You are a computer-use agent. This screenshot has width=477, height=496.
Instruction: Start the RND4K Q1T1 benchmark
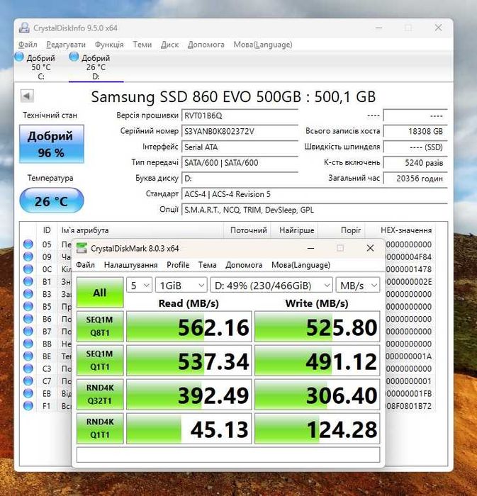pyautogui.click(x=100, y=428)
